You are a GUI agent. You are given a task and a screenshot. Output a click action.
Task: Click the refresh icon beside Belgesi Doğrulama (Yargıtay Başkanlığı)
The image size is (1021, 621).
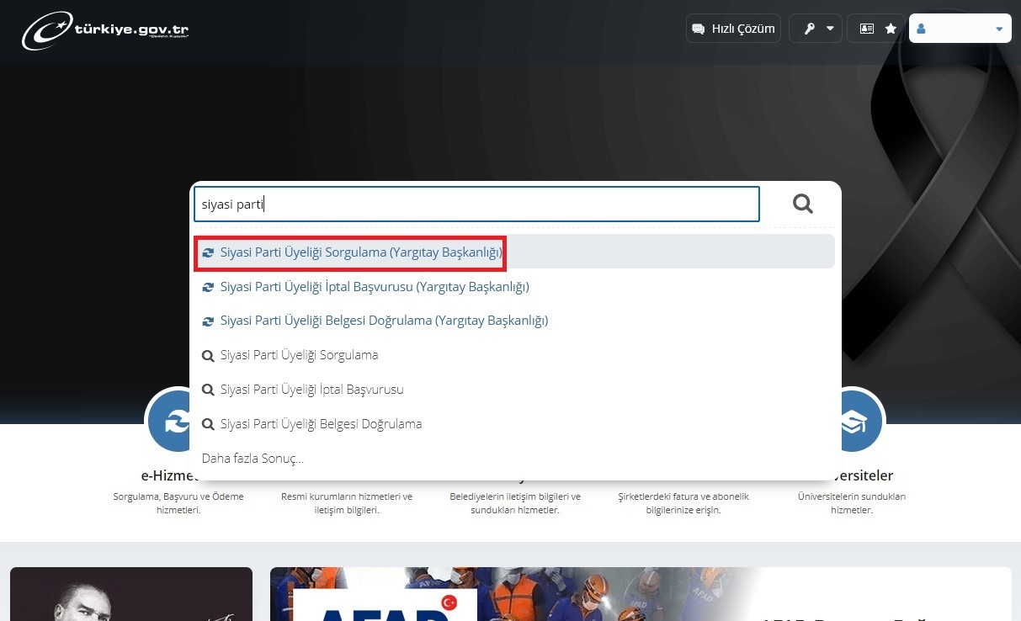coord(208,321)
